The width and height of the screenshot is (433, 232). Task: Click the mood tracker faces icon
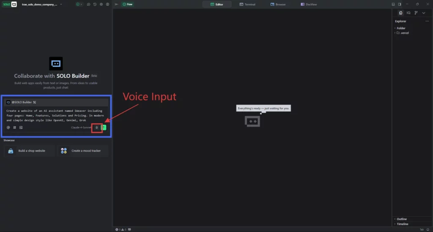(64, 151)
